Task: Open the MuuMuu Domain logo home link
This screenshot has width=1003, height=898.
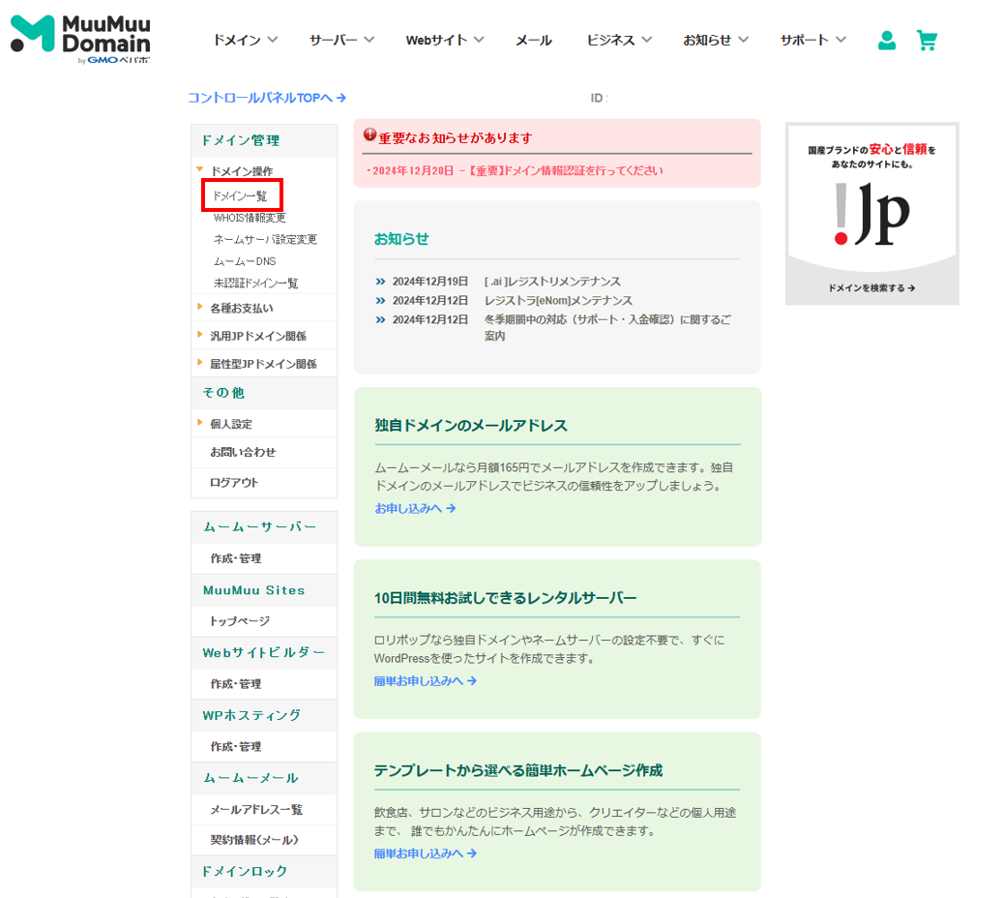Action: pyautogui.click(x=80, y=40)
